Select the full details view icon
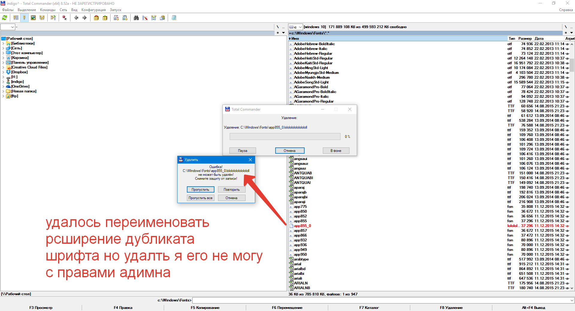The width and height of the screenshot is (575, 311). [x=25, y=18]
